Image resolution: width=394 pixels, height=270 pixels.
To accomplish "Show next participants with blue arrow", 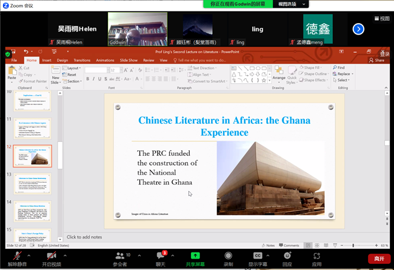I will coord(358,29).
